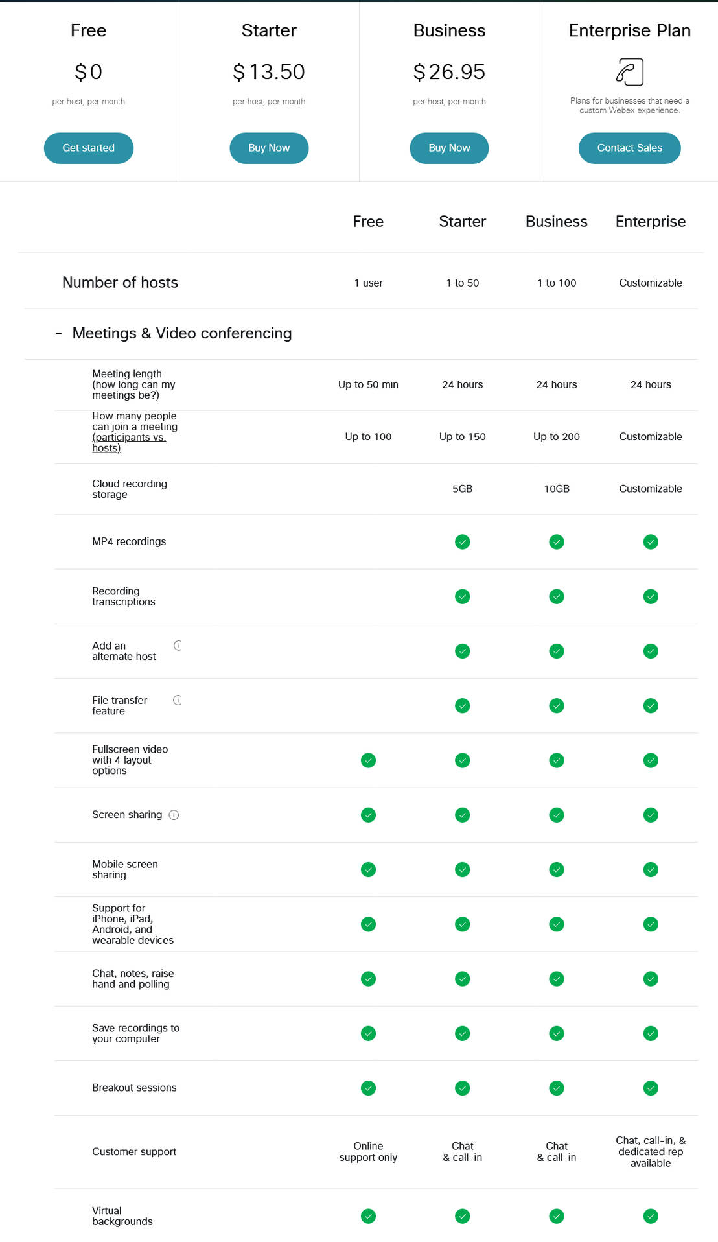Image resolution: width=718 pixels, height=1242 pixels.
Task: Click Business checkmark for Recording transcriptions
Action: click(556, 596)
